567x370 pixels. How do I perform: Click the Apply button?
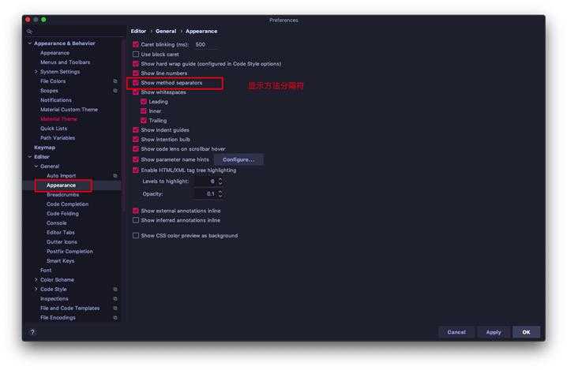[x=494, y=332]
